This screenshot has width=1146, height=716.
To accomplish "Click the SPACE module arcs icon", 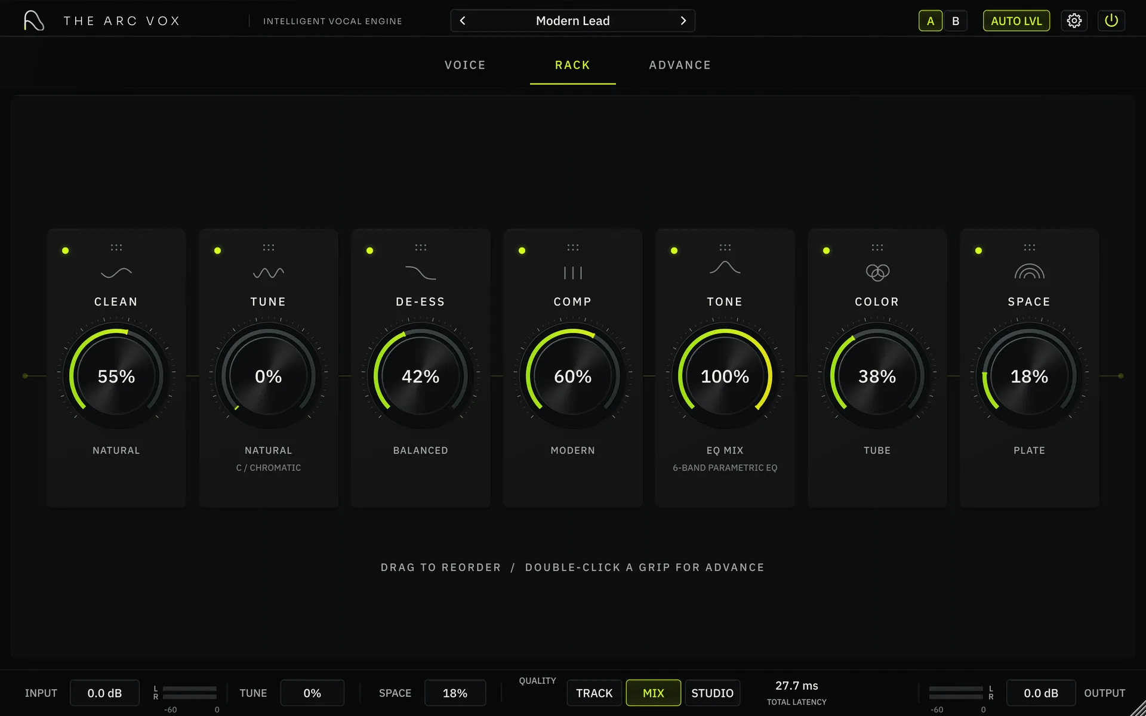I will [x=1030, y=271].
